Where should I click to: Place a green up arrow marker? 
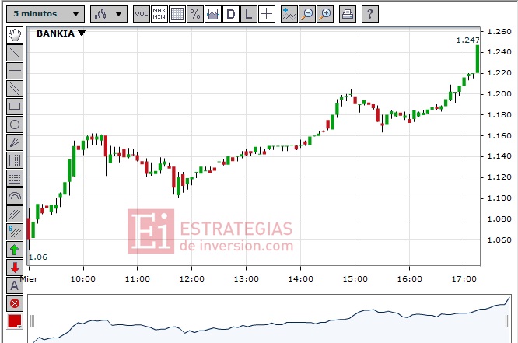(15, 250)
